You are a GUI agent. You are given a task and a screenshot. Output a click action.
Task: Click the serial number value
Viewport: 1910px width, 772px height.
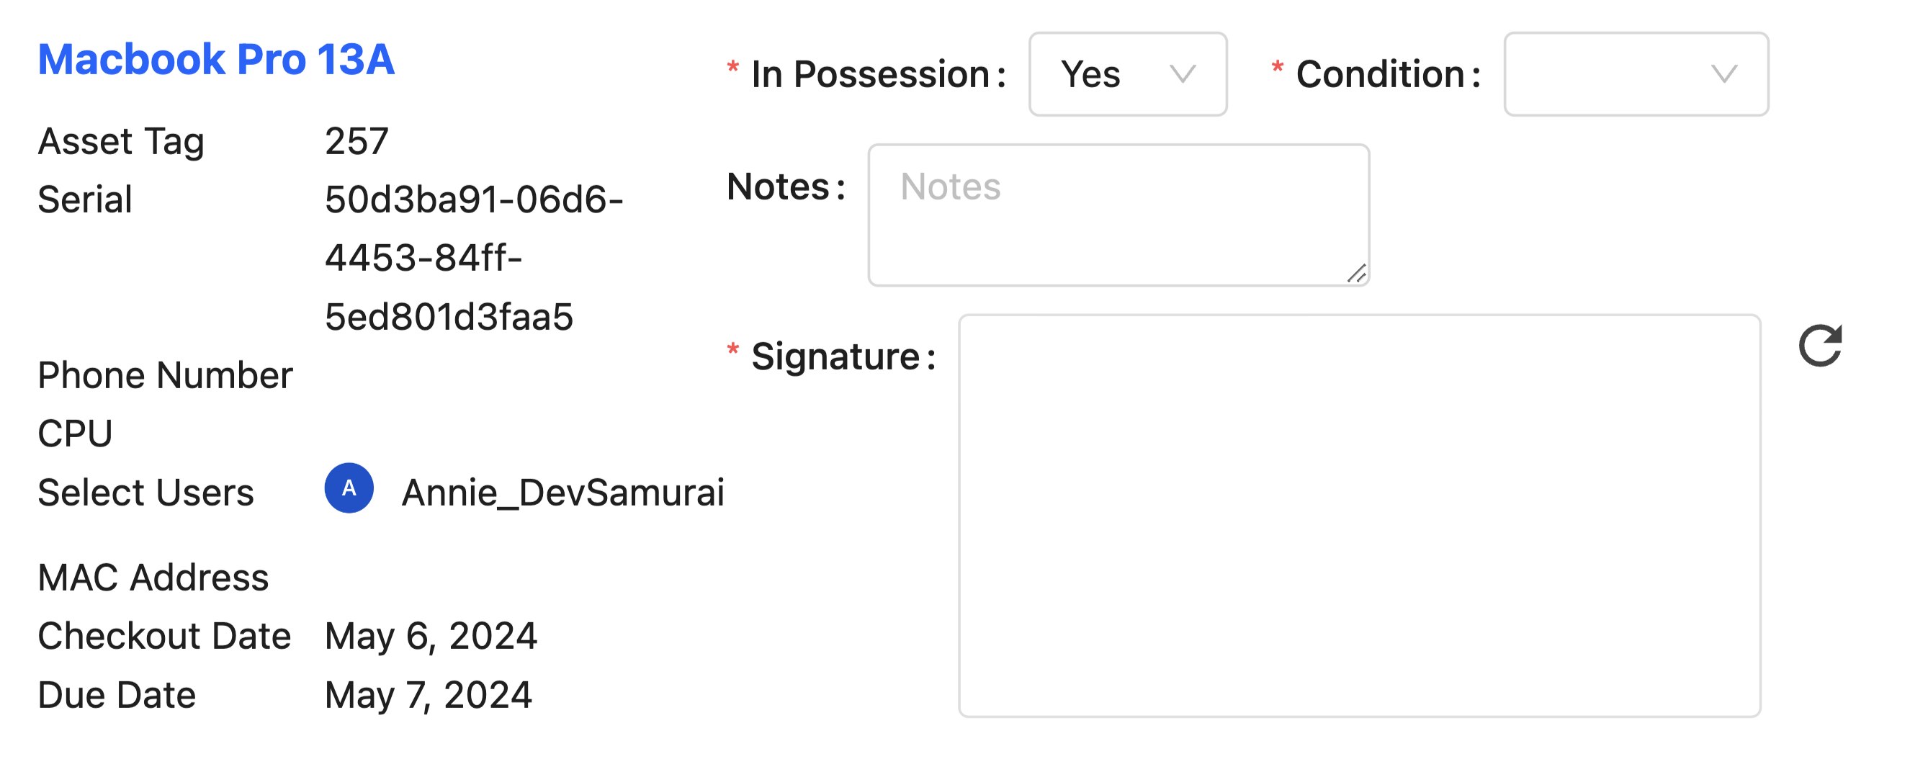(x=473, y=258)
